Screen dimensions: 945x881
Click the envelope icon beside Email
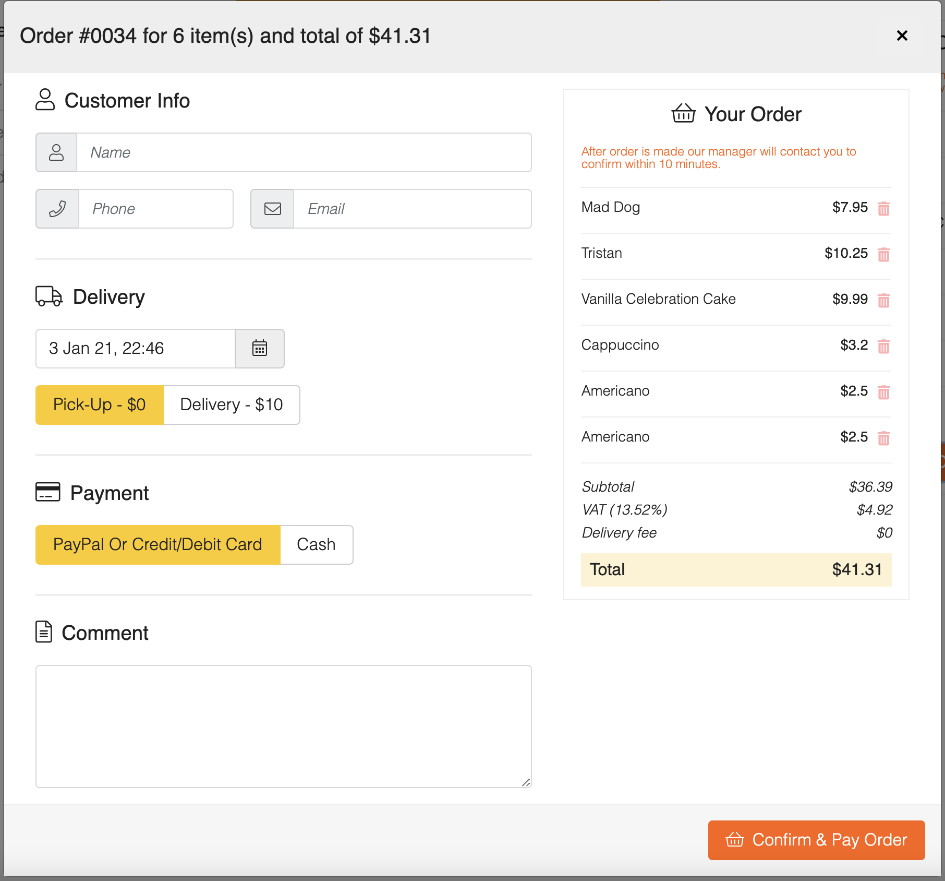(272, 209)
